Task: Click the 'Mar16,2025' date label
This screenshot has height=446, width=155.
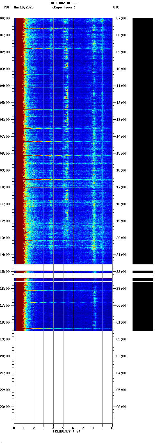Action: point(24,7)
